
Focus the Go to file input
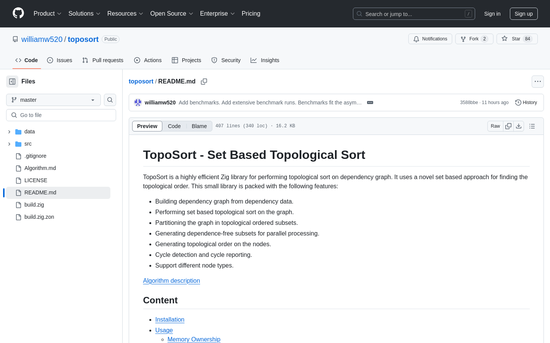(x=61, y=115)
